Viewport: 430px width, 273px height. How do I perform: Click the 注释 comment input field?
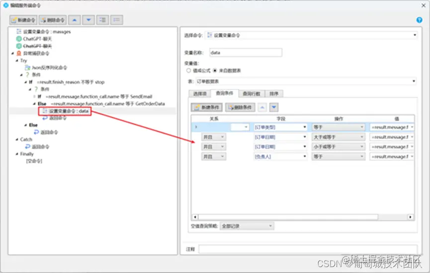pyautogui.click(x=308, y=250)
